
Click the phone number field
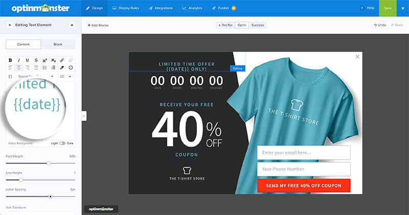click(x=304, y=169)
